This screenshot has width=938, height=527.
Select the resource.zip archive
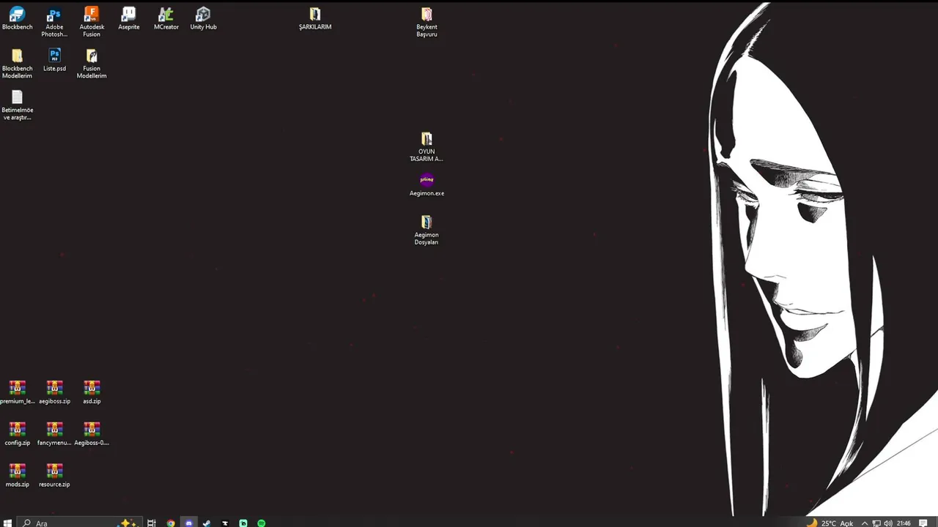(54, 476)
